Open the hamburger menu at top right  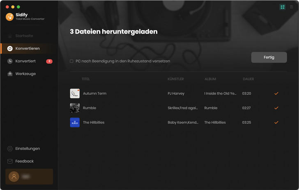291,7
